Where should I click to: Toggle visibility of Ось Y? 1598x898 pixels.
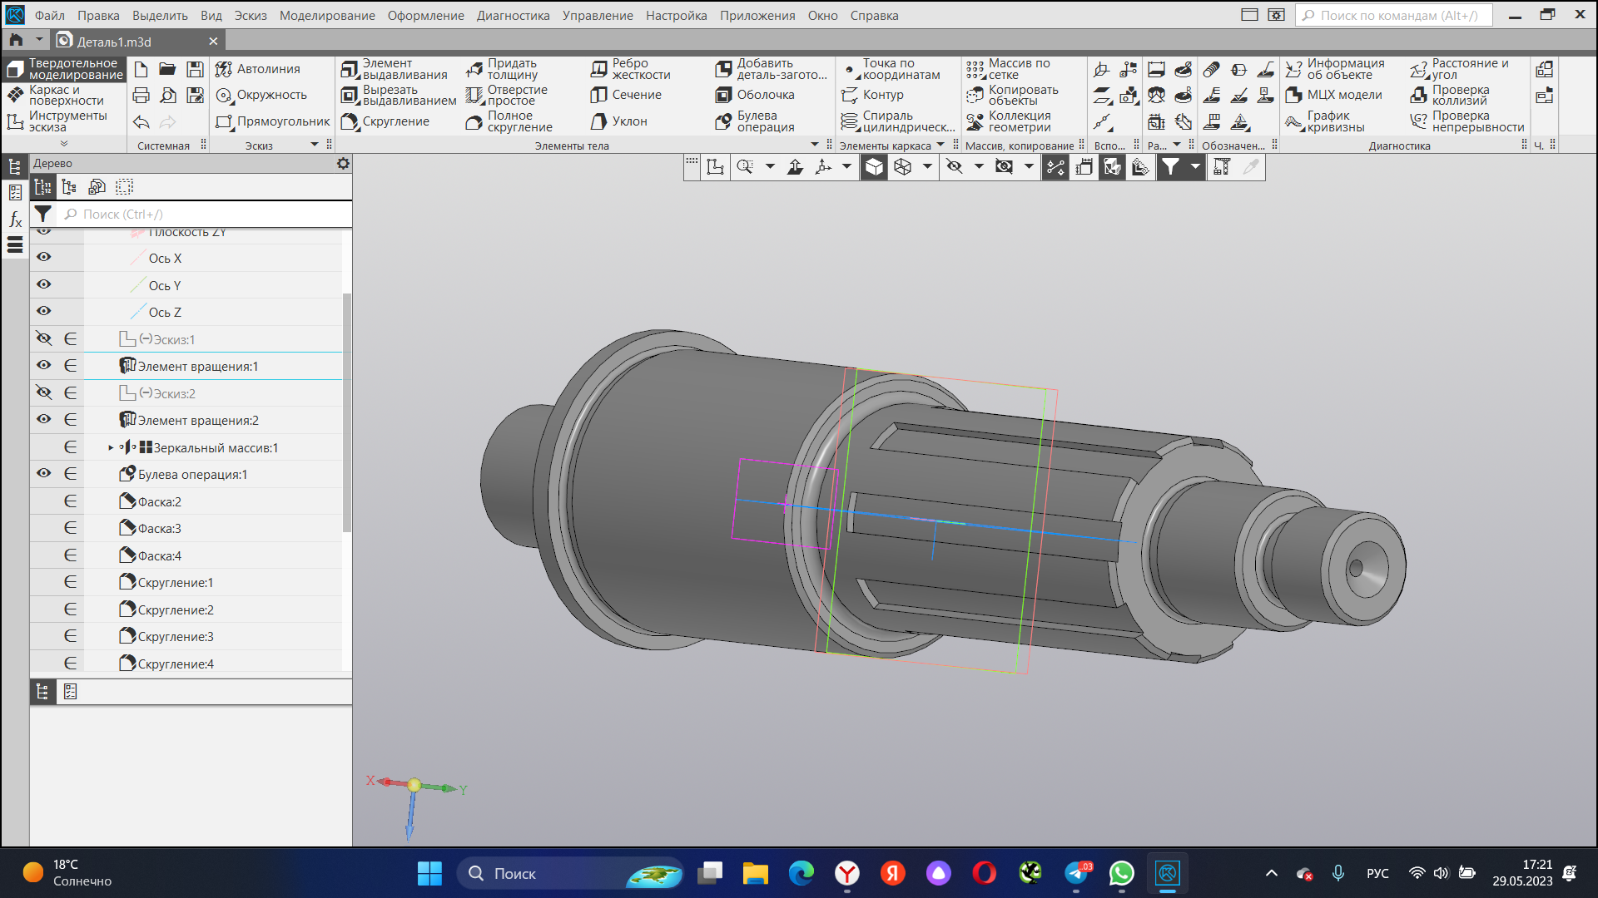pyautogui.click(x=44, y=284)
